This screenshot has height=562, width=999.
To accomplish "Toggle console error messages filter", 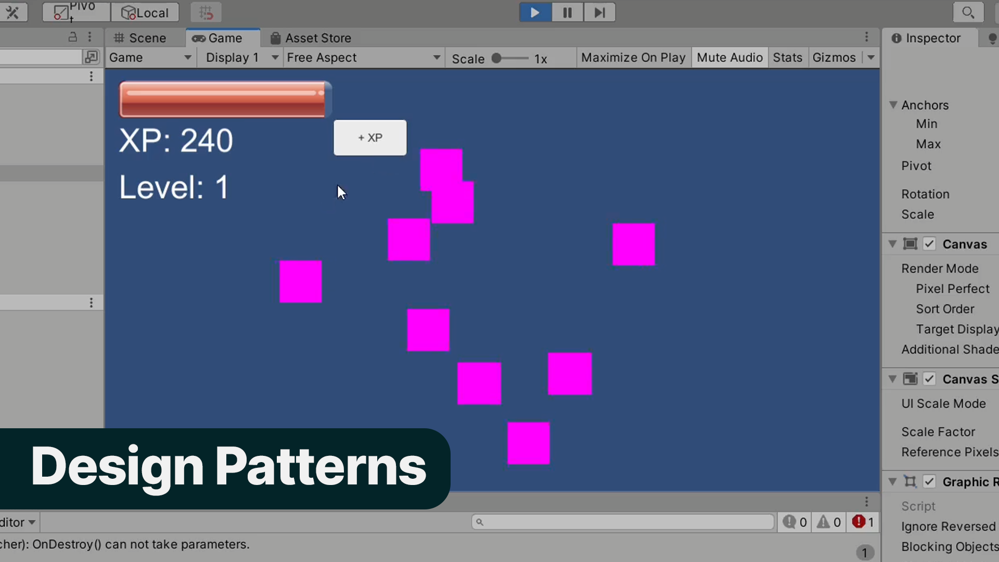I will (863, 522).
